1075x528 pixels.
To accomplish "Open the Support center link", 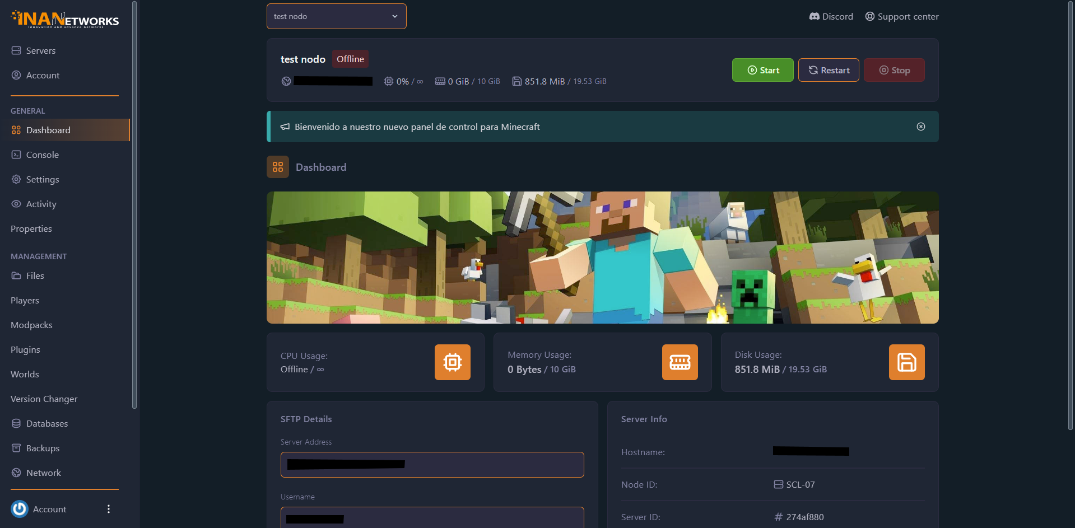I will (x=902, y=17).
